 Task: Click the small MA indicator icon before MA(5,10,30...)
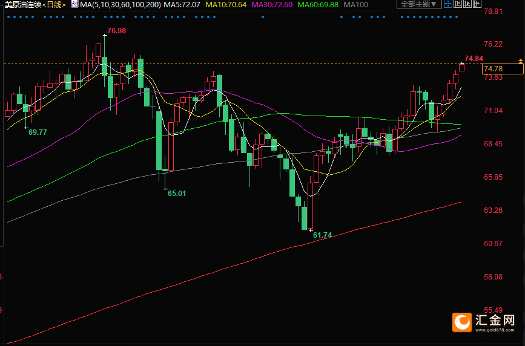[74, 4]
